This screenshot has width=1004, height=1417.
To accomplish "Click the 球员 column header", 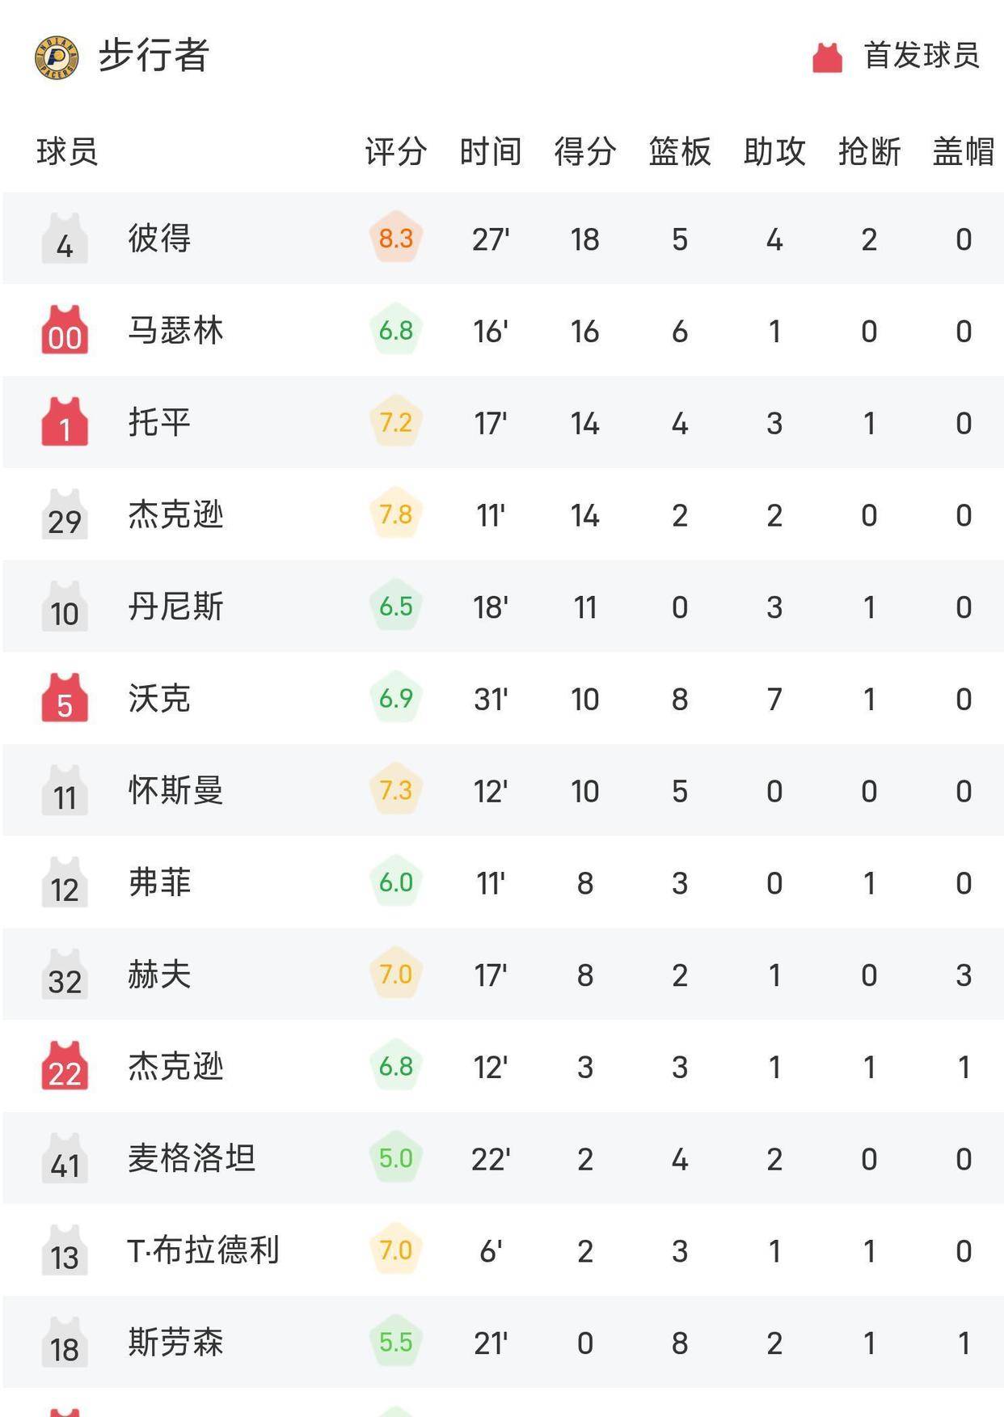I will pos(63,151).
